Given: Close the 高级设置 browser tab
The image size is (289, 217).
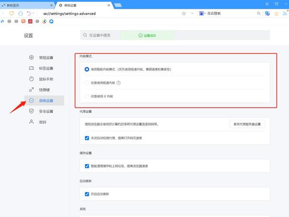Looking at the screenshot, I should (x=109, y=5).
